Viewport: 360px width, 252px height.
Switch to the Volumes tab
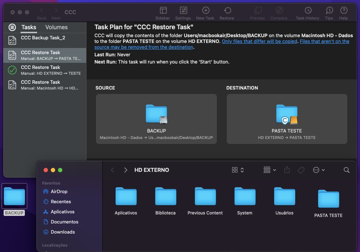click(56, 27)
